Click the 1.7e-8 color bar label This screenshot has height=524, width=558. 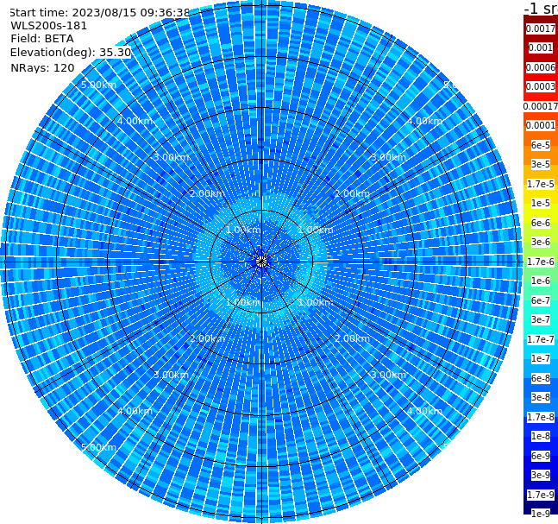(541, 417)
